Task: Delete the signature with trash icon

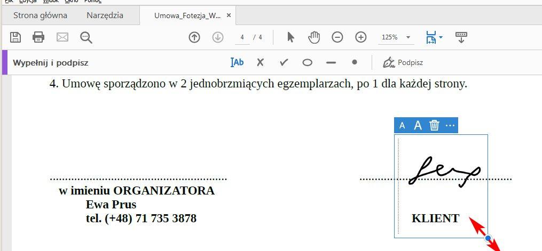Action: coord(435,125)
